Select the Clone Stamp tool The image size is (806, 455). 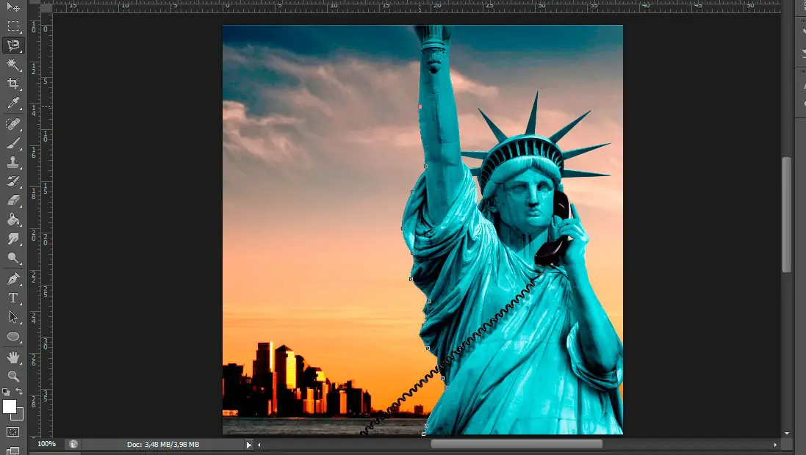pyautogui.click(x=13, y=162)
